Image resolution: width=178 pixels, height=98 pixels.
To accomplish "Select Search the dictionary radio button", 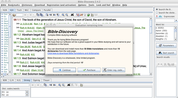I will coord(157,13).
